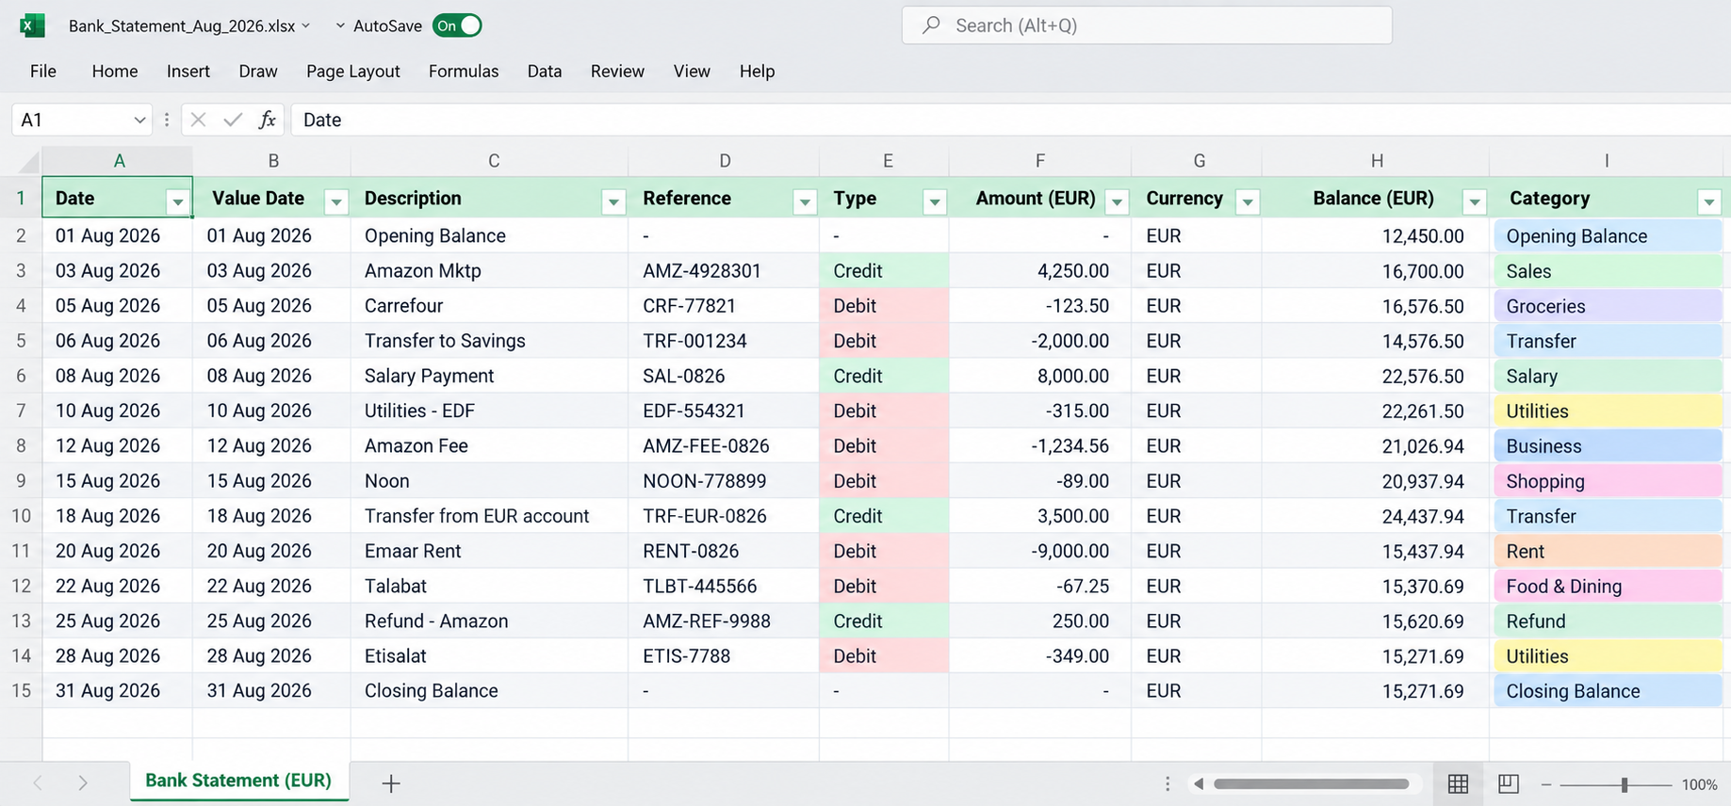1731x806 pixels.
Task: Open the Home ribbon tab
Action: point(115,71)
